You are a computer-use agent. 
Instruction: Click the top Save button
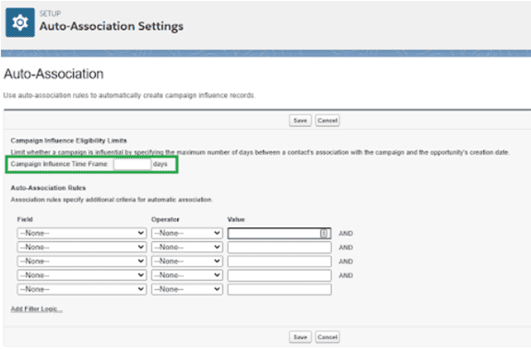(x=300, y=121)
